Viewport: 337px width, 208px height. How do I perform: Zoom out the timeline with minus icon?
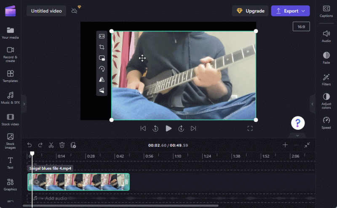click(x=296, y=145)
